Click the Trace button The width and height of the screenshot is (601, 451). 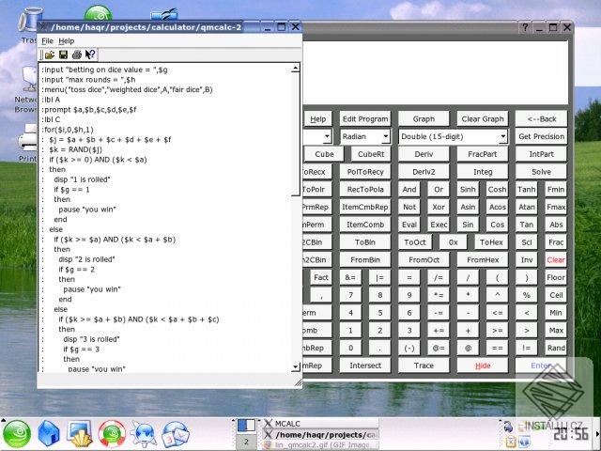pos(424,365)
